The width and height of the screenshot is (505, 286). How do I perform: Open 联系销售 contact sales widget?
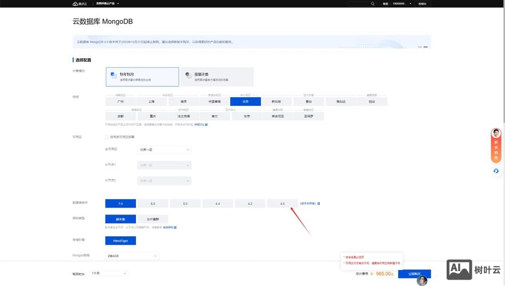point(496,145)
